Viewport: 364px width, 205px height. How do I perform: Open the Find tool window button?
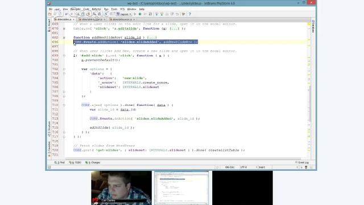pos(59,162)
